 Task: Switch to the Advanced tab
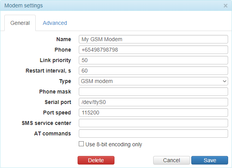(55, 23)
